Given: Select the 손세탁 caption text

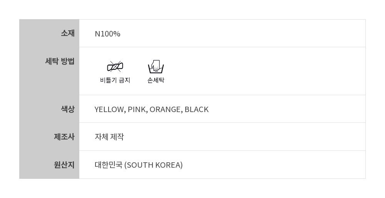Looking at the screenshot, I should click(x=156, y=80).
